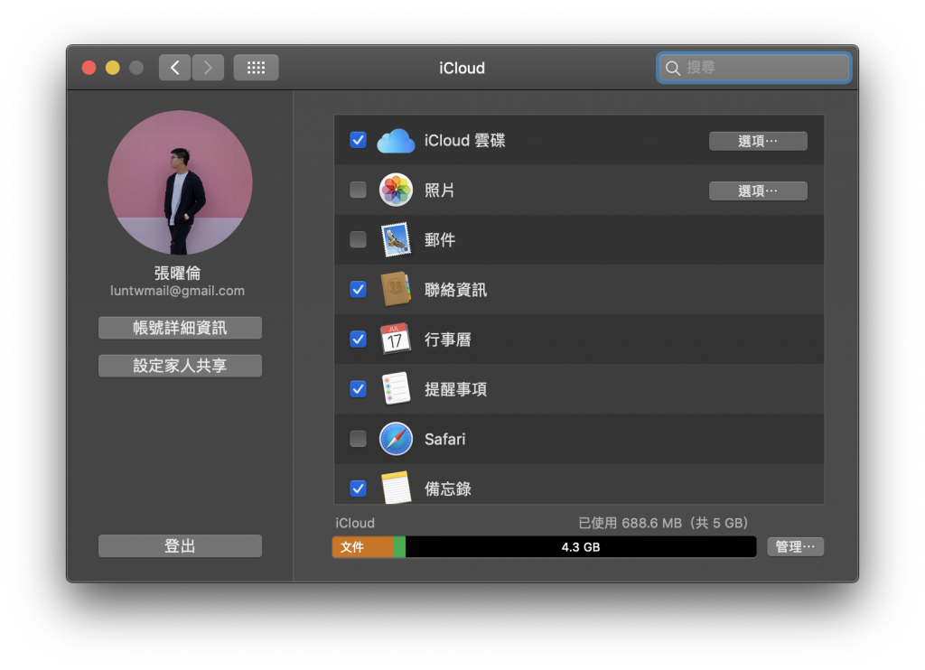
Task: Click the 4.3 GB free storage bar
Action: point(581,547)
